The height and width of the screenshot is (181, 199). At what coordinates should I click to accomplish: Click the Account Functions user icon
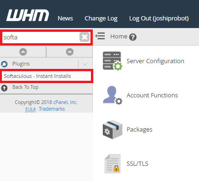tap(112, 95)
